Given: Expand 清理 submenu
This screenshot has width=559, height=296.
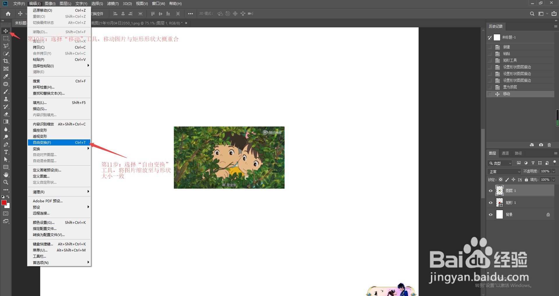Looking at the screenshot, I should coord(59,192).
